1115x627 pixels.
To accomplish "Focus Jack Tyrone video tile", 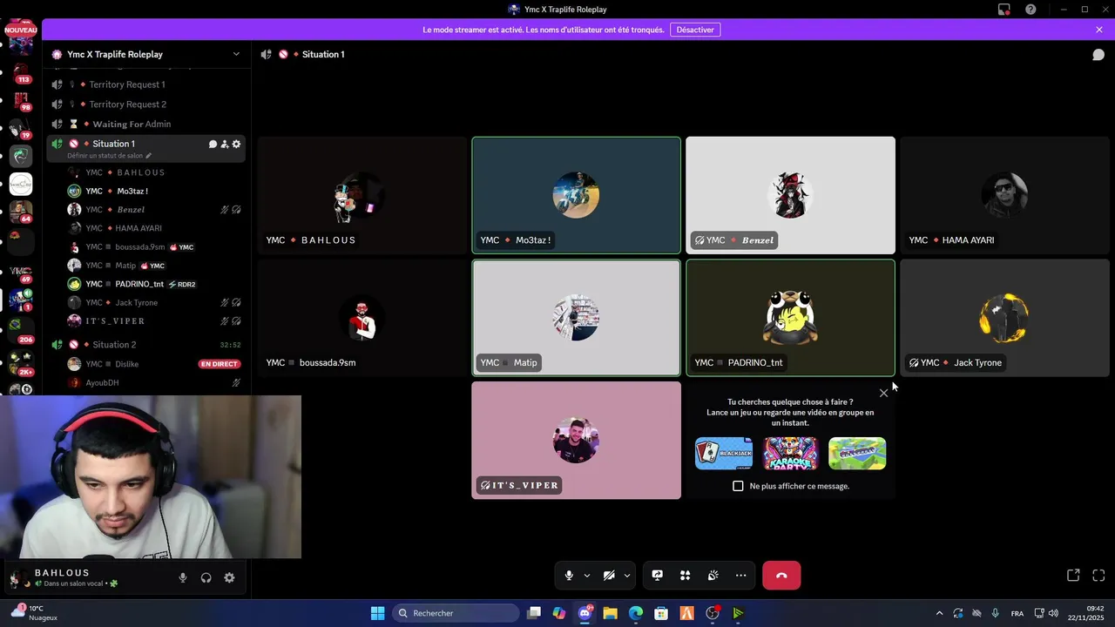I will tap(1004, 318).
